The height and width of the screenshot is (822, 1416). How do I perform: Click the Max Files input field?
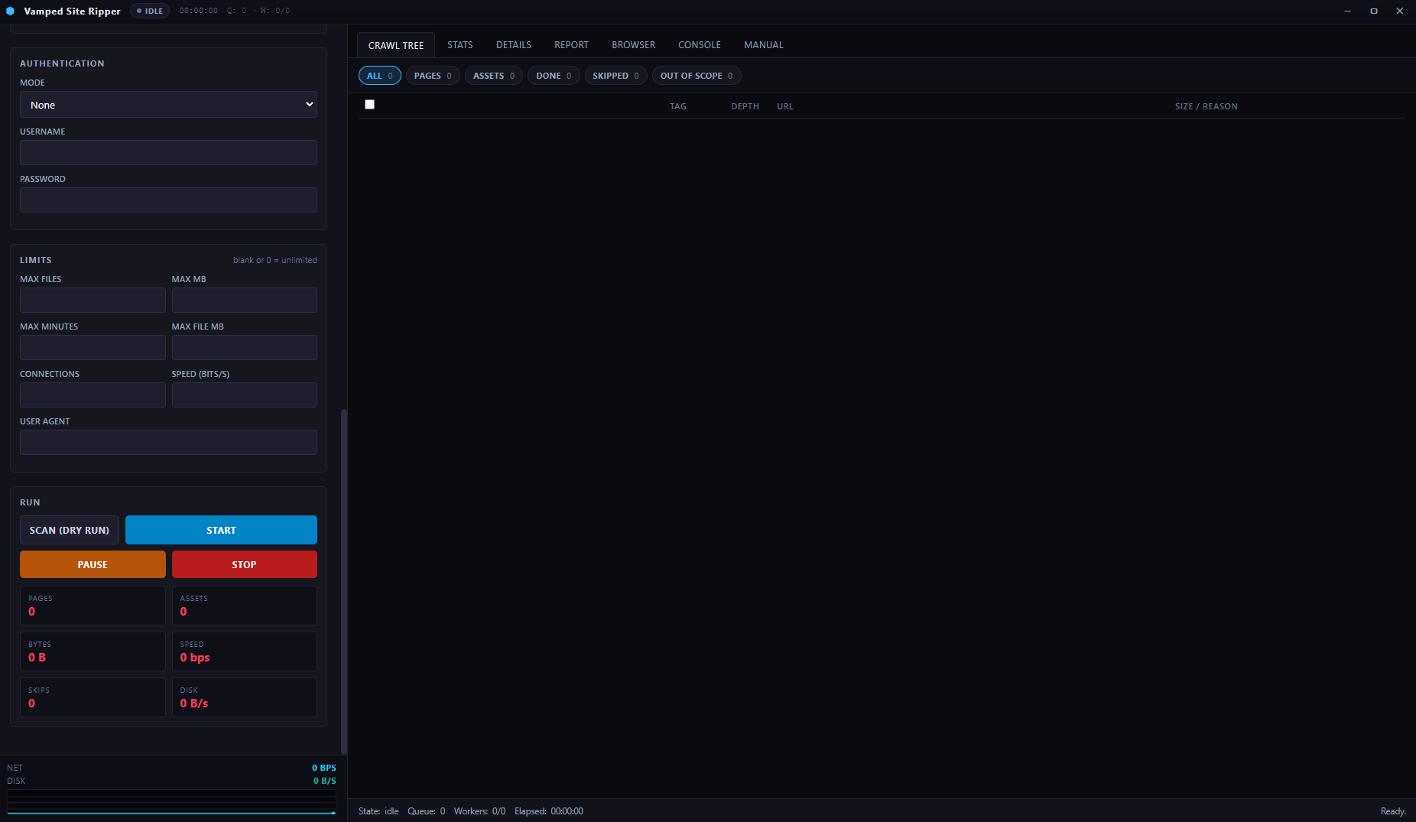coord(93,300)
